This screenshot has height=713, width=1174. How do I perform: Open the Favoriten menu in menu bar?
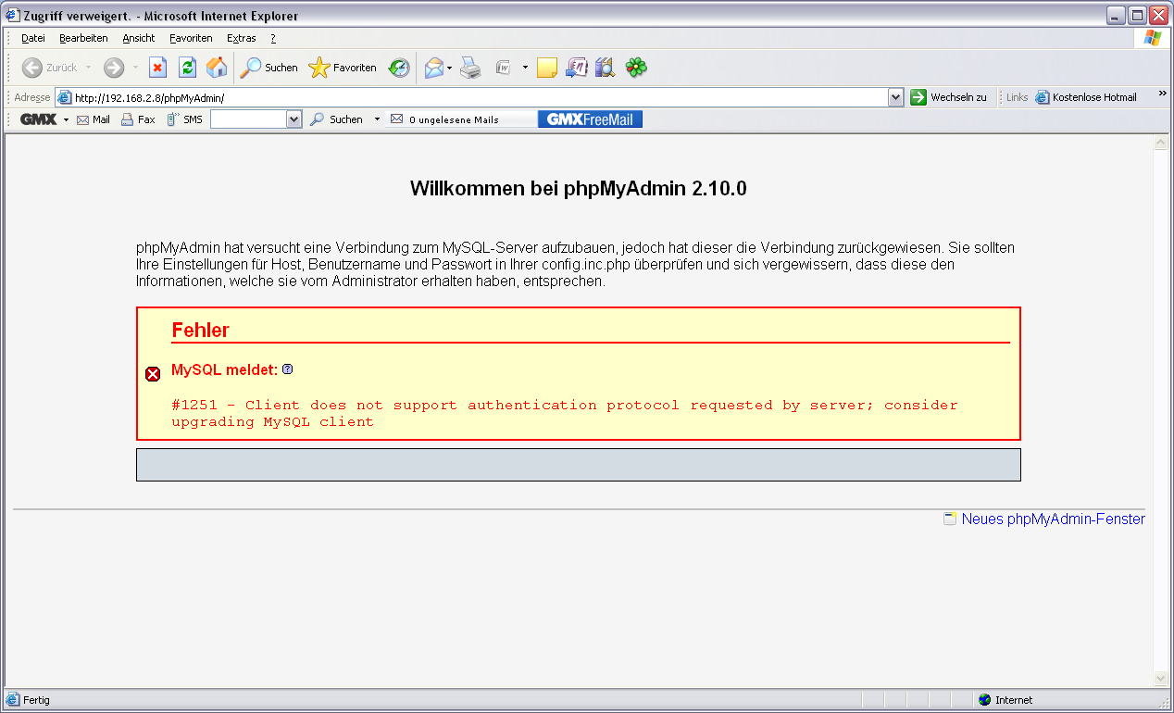click(x=191, y=38)
